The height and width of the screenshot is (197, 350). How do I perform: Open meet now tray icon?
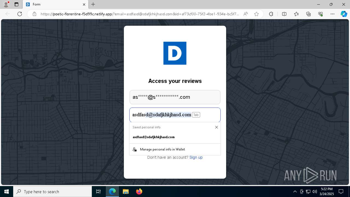[x=302, y=192]
